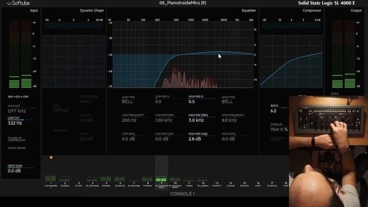Click the compressor transfer curve graph
The height and width of the screenshot is (207, 368).
click(x=292, y=62)
